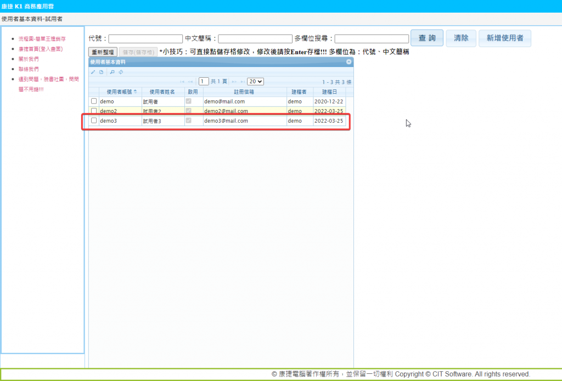This screenshot has height=381, width=562.
Task: Go to the last page of grid
Action: click(x=241, y=82)
